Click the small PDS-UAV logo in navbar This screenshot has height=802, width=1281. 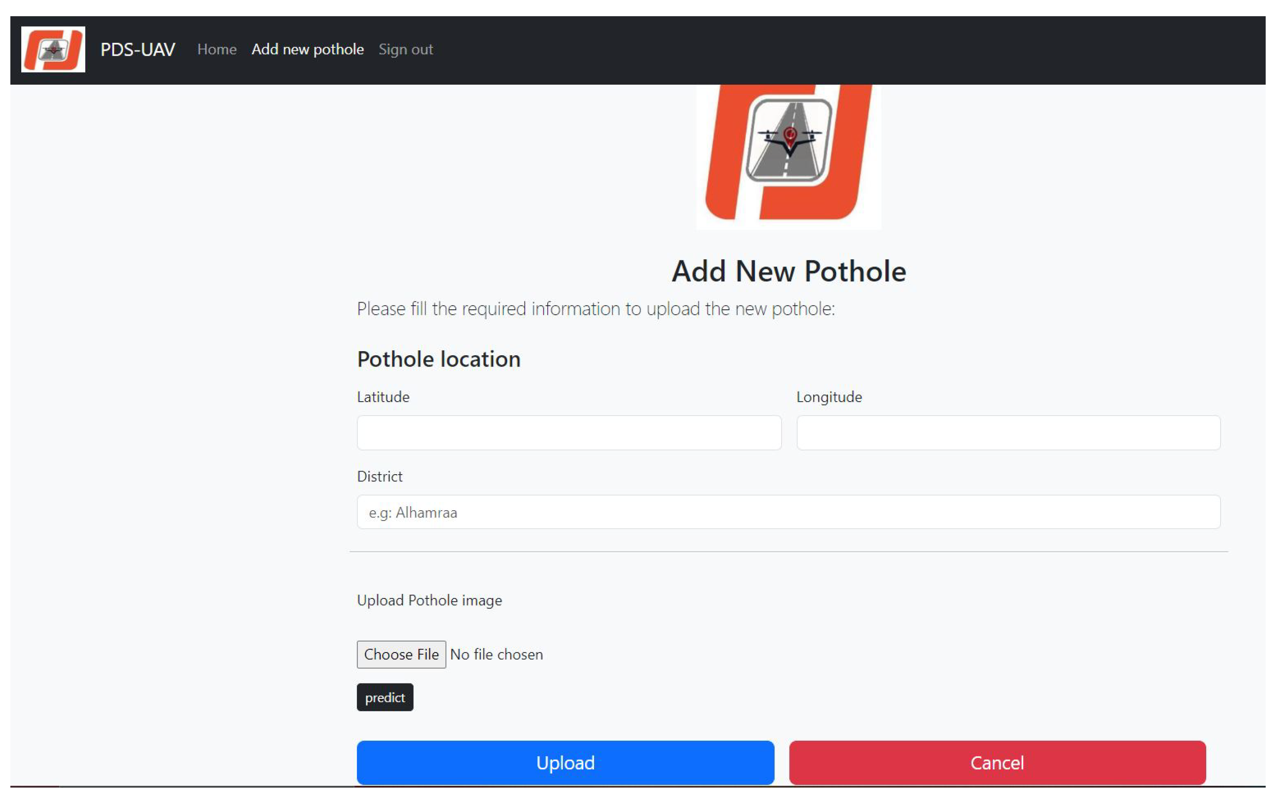coord(53,50)
